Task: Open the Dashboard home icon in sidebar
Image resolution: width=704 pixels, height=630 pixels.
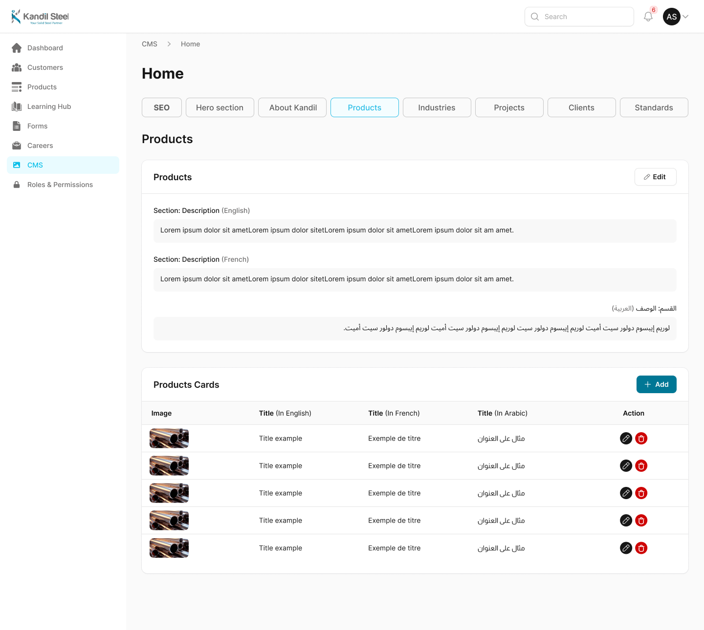Action: click(x=17, y=48)
